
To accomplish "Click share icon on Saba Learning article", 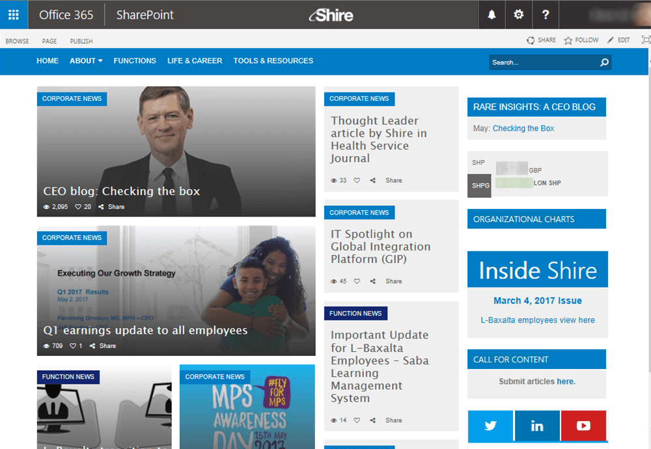I will coord(373,420).
